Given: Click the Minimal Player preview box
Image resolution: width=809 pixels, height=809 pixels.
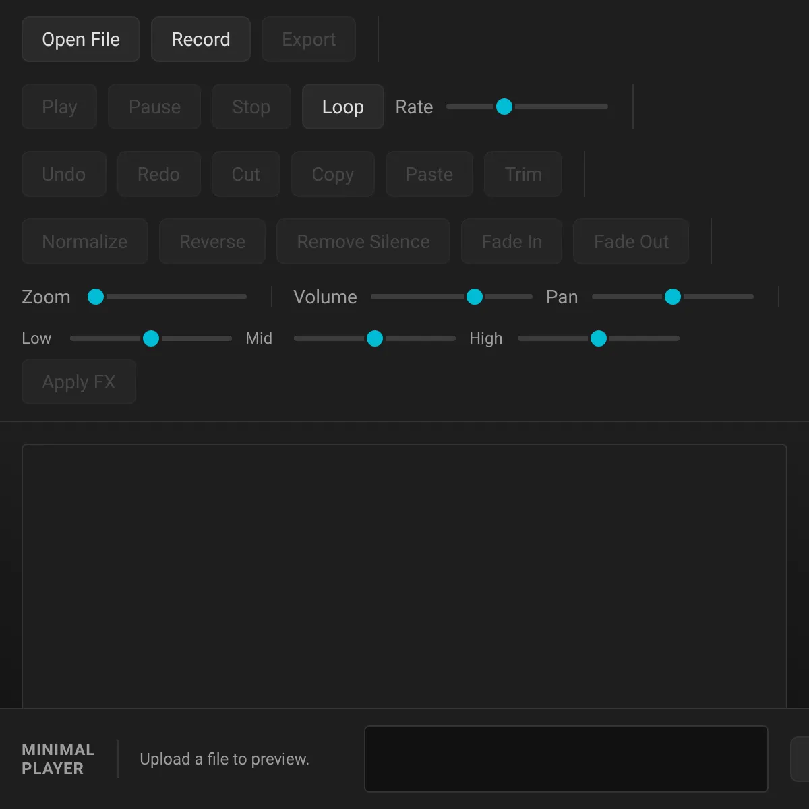Looking at the screenshot, I should tap(566, 759).
